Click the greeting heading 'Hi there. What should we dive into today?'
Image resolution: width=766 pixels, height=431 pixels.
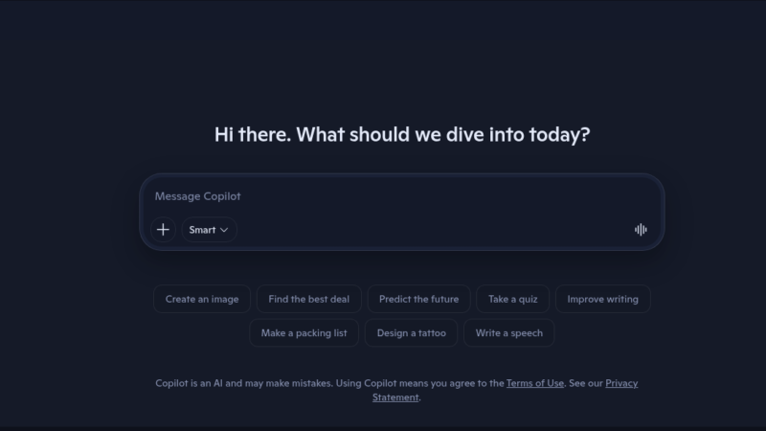click(402, 134)
